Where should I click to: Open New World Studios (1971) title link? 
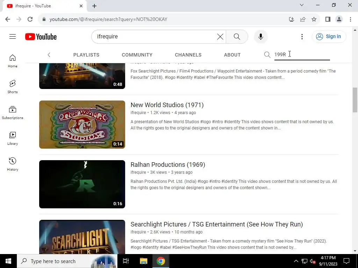167,105
